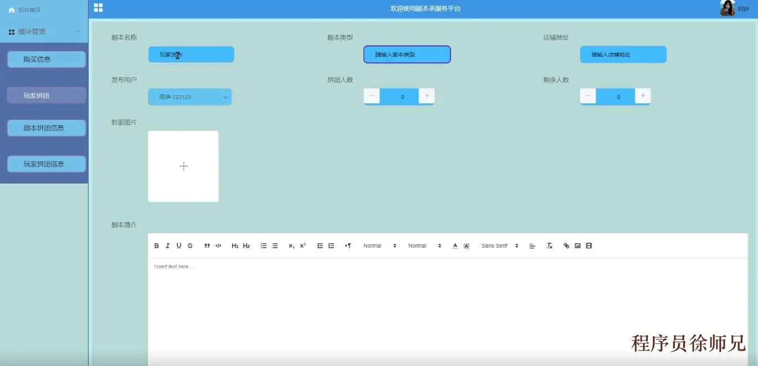The width and height of the screenshot is (758, 366).
Task: Click the 剧本名称 input field
Action: click(x=191, y=54)
